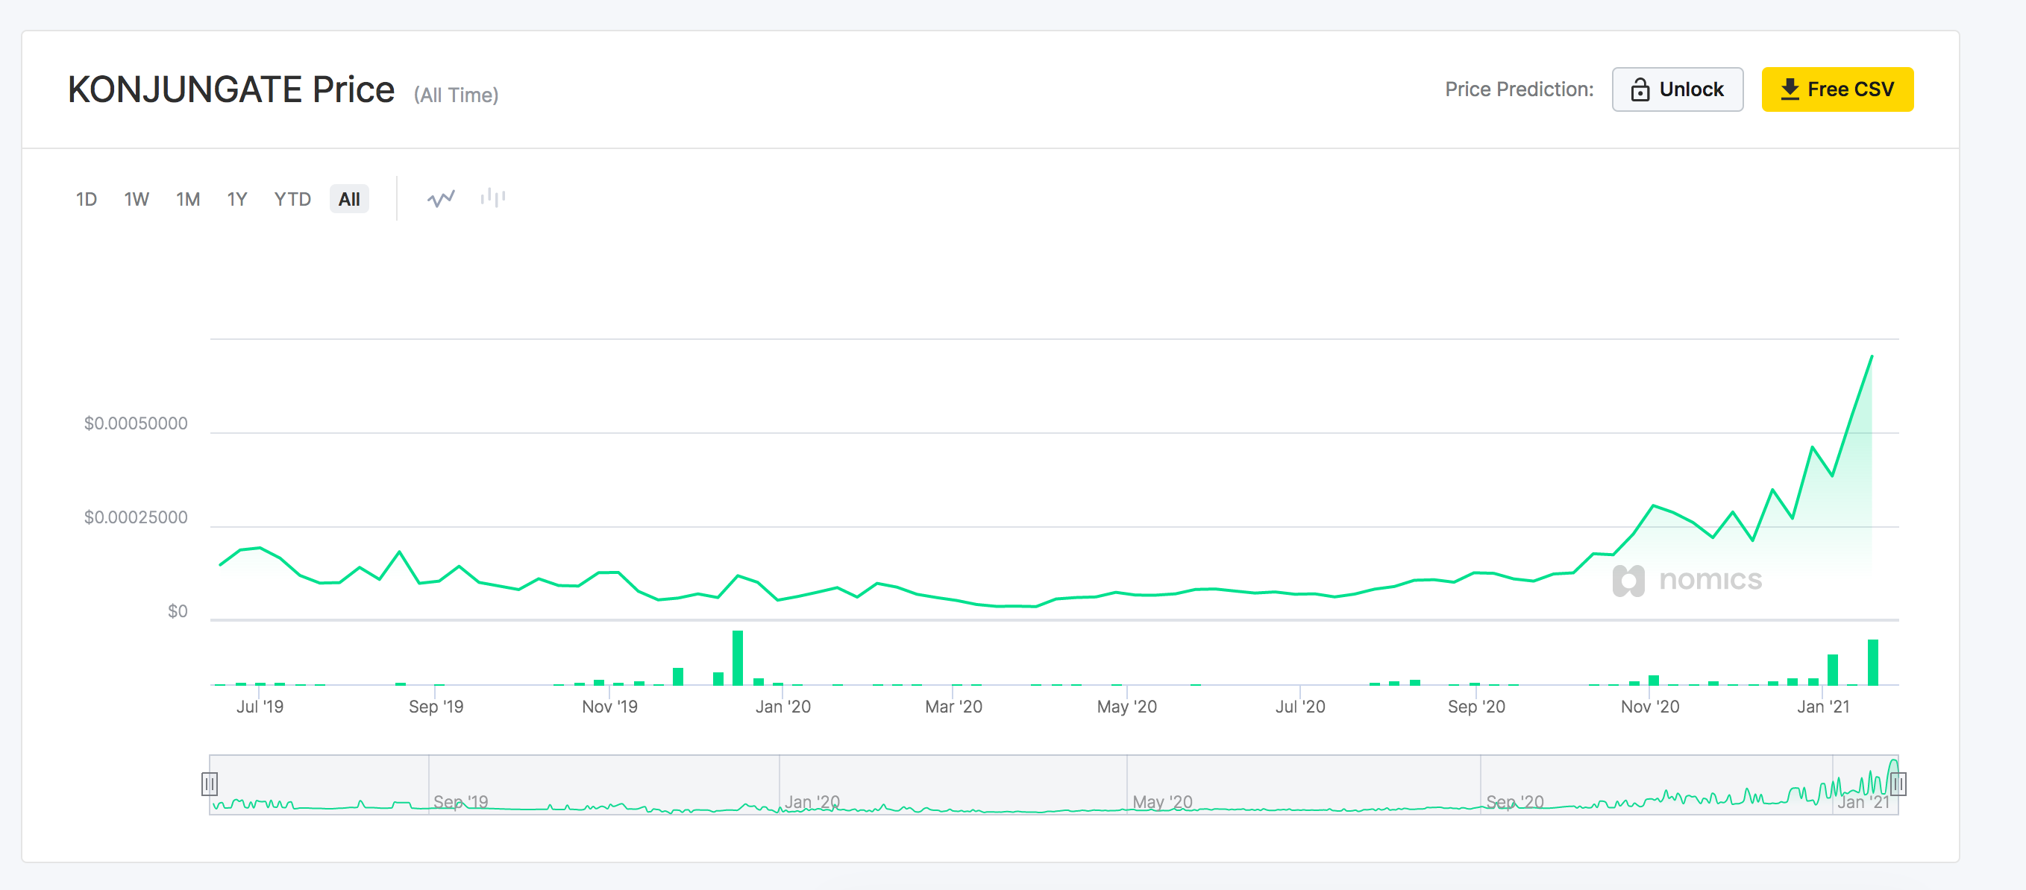Grab the left range navigator handle
The image size is (2026, 890).
point(209,784)
